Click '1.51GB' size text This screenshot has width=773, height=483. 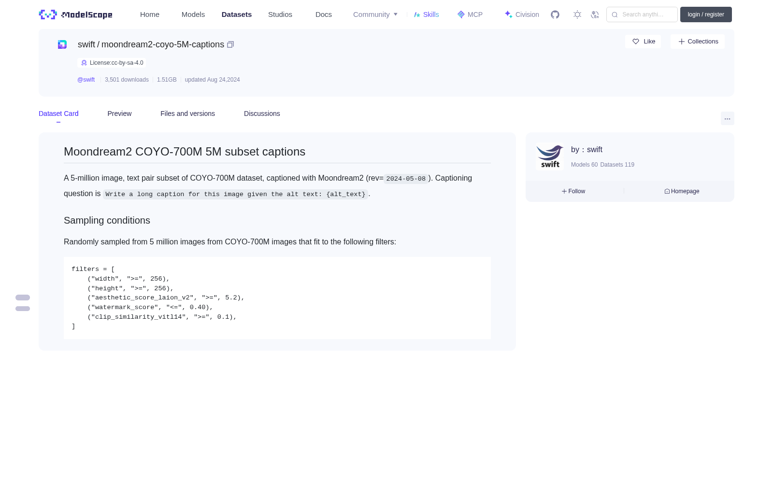tap(167, 80)
